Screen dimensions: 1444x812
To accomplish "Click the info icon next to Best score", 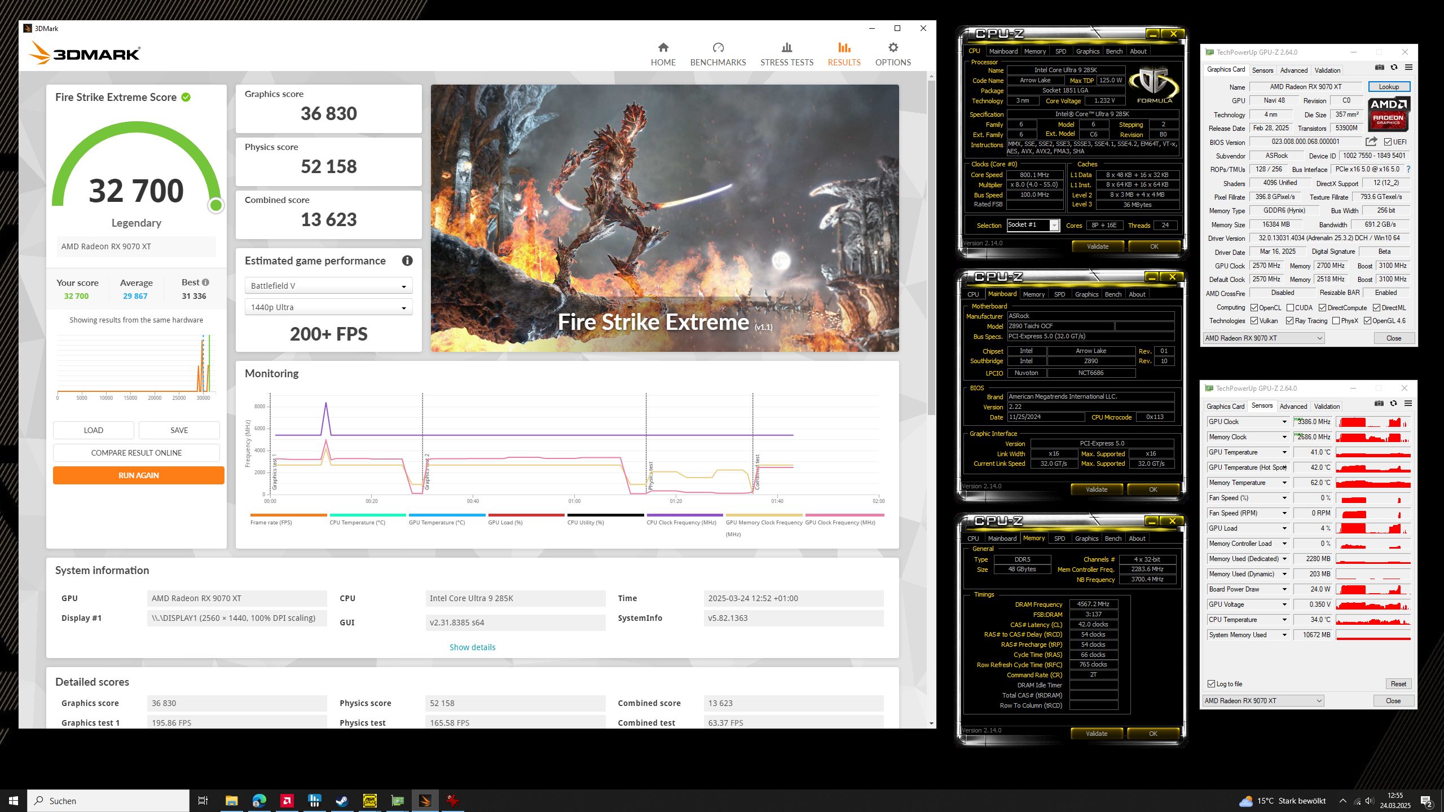I will click(x=205, y=283).
